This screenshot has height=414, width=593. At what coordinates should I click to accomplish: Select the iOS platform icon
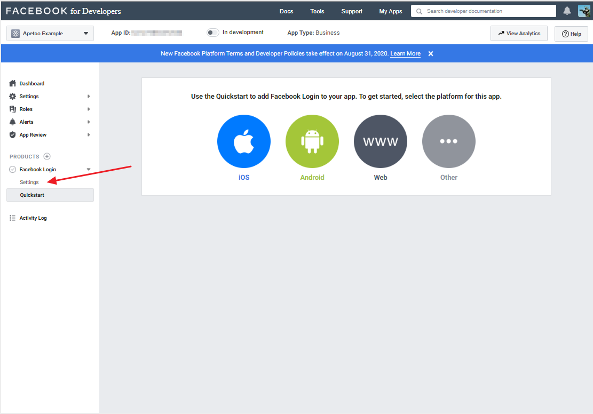click(x=244, y=141)
